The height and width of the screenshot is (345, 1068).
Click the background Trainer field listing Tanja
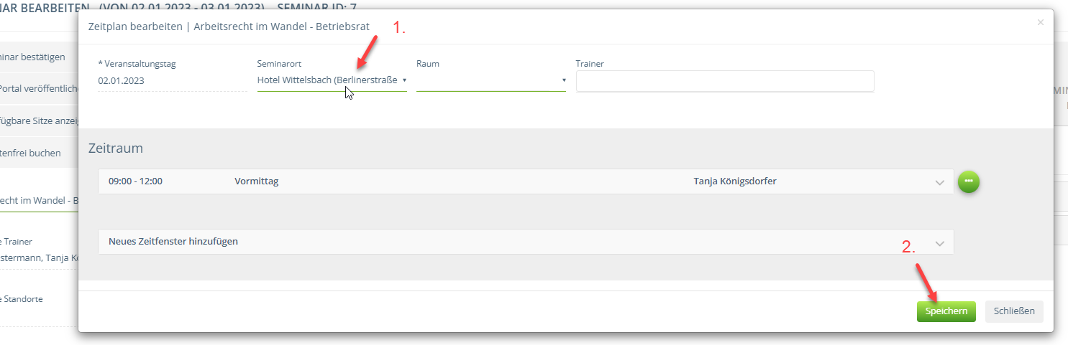pyautogui.click(x=39, y=257)
